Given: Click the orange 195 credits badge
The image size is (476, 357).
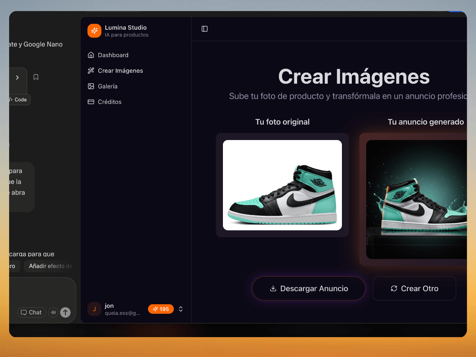Looking at the screenshot, I should tap(161, 309).
